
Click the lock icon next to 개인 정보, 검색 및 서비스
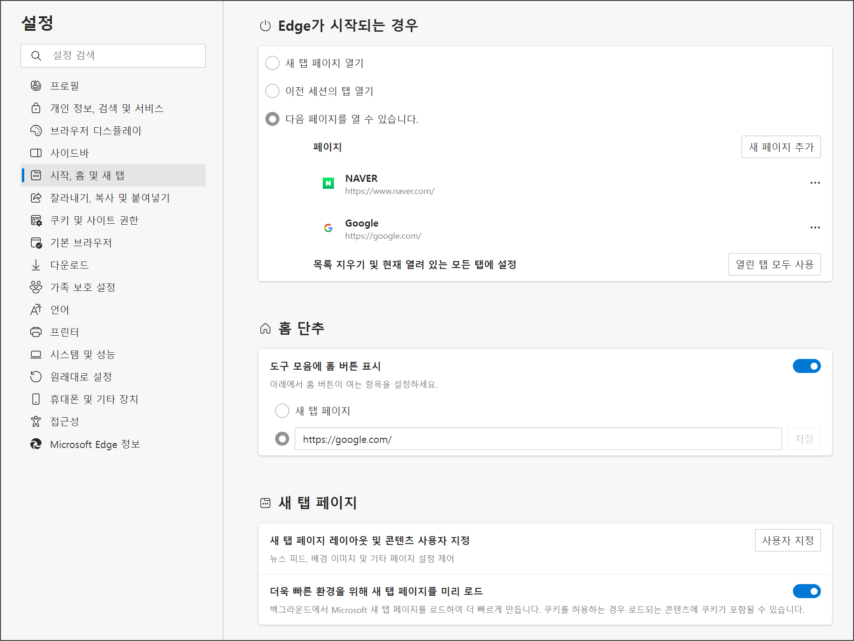coord(36,108)
